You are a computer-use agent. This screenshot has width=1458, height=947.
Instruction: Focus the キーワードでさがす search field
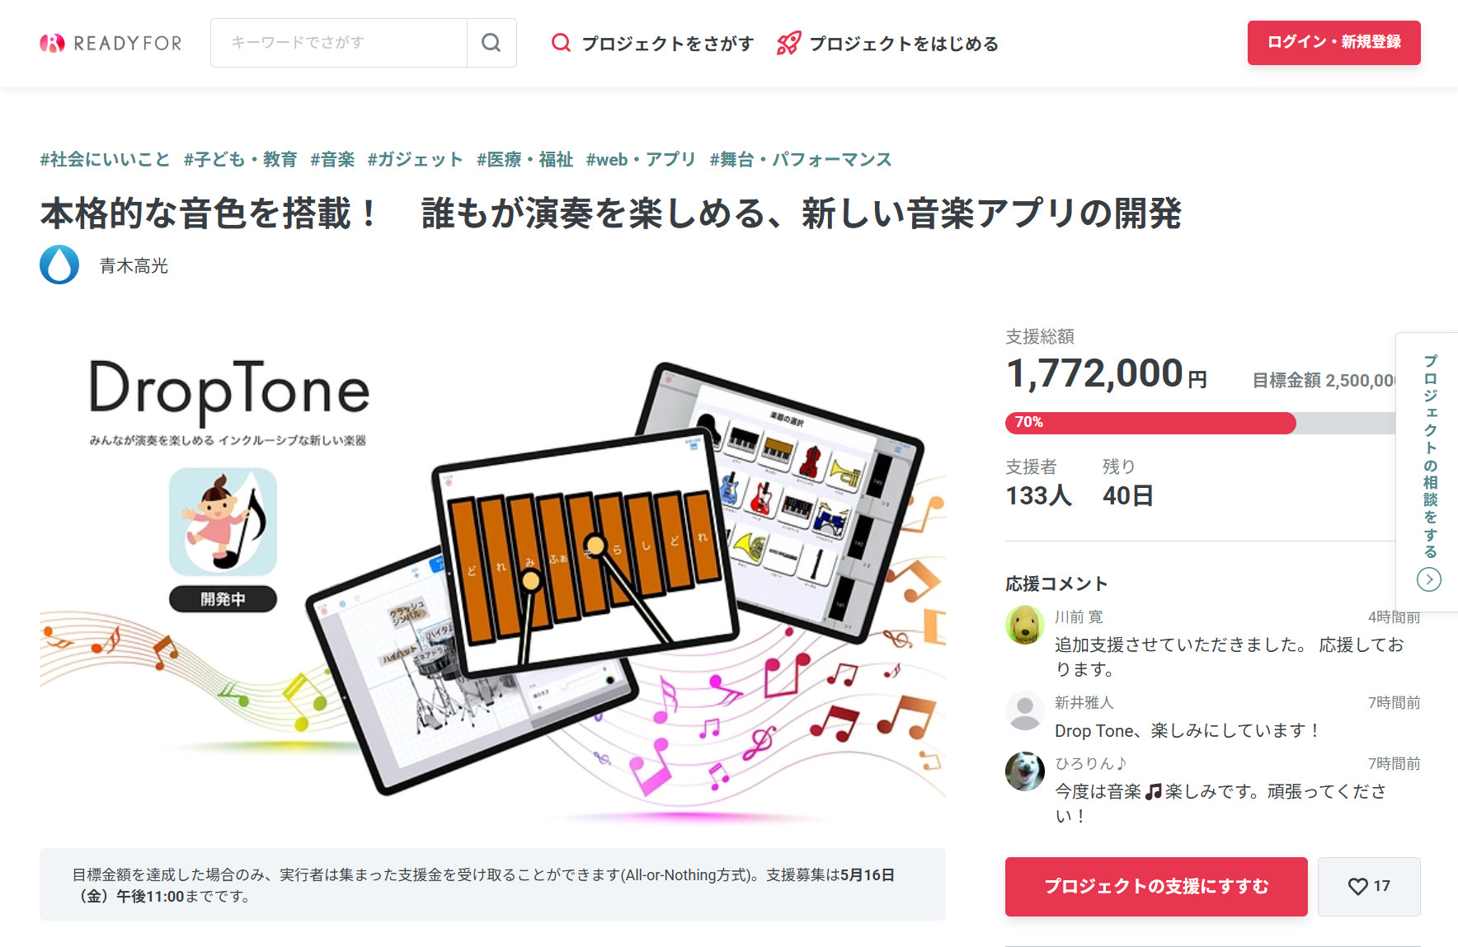pyautogui.click(x=339, y=43)
